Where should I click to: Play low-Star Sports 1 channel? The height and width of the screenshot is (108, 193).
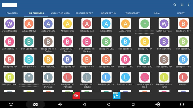tap(106, 77)
